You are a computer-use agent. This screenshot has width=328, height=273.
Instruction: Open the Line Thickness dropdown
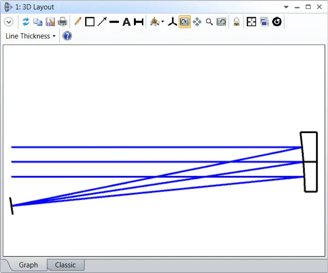(31, 36)
